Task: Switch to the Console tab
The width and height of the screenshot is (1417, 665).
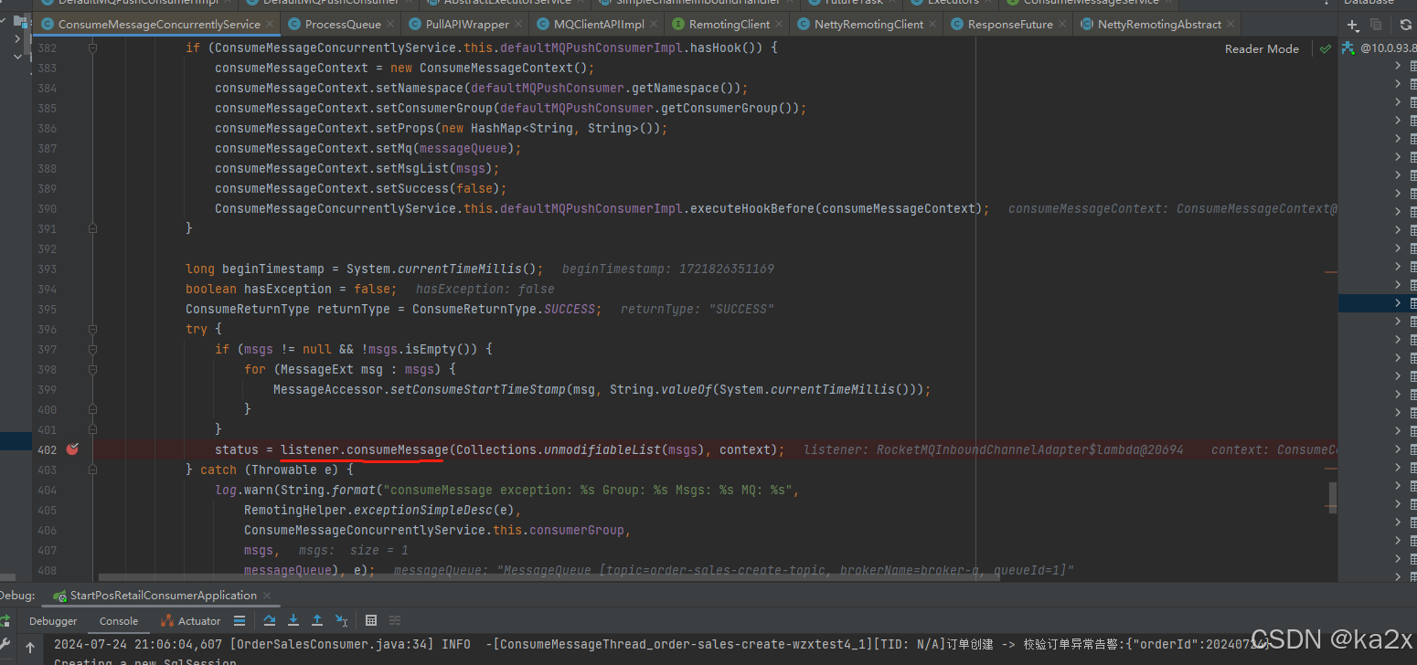Action: (x=119, y=620)
